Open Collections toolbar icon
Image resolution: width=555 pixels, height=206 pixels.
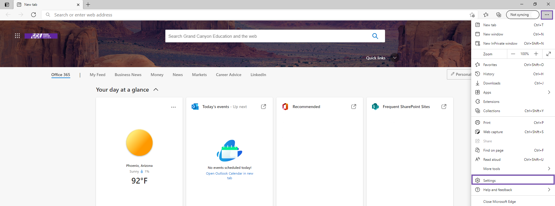click(499, 15)
